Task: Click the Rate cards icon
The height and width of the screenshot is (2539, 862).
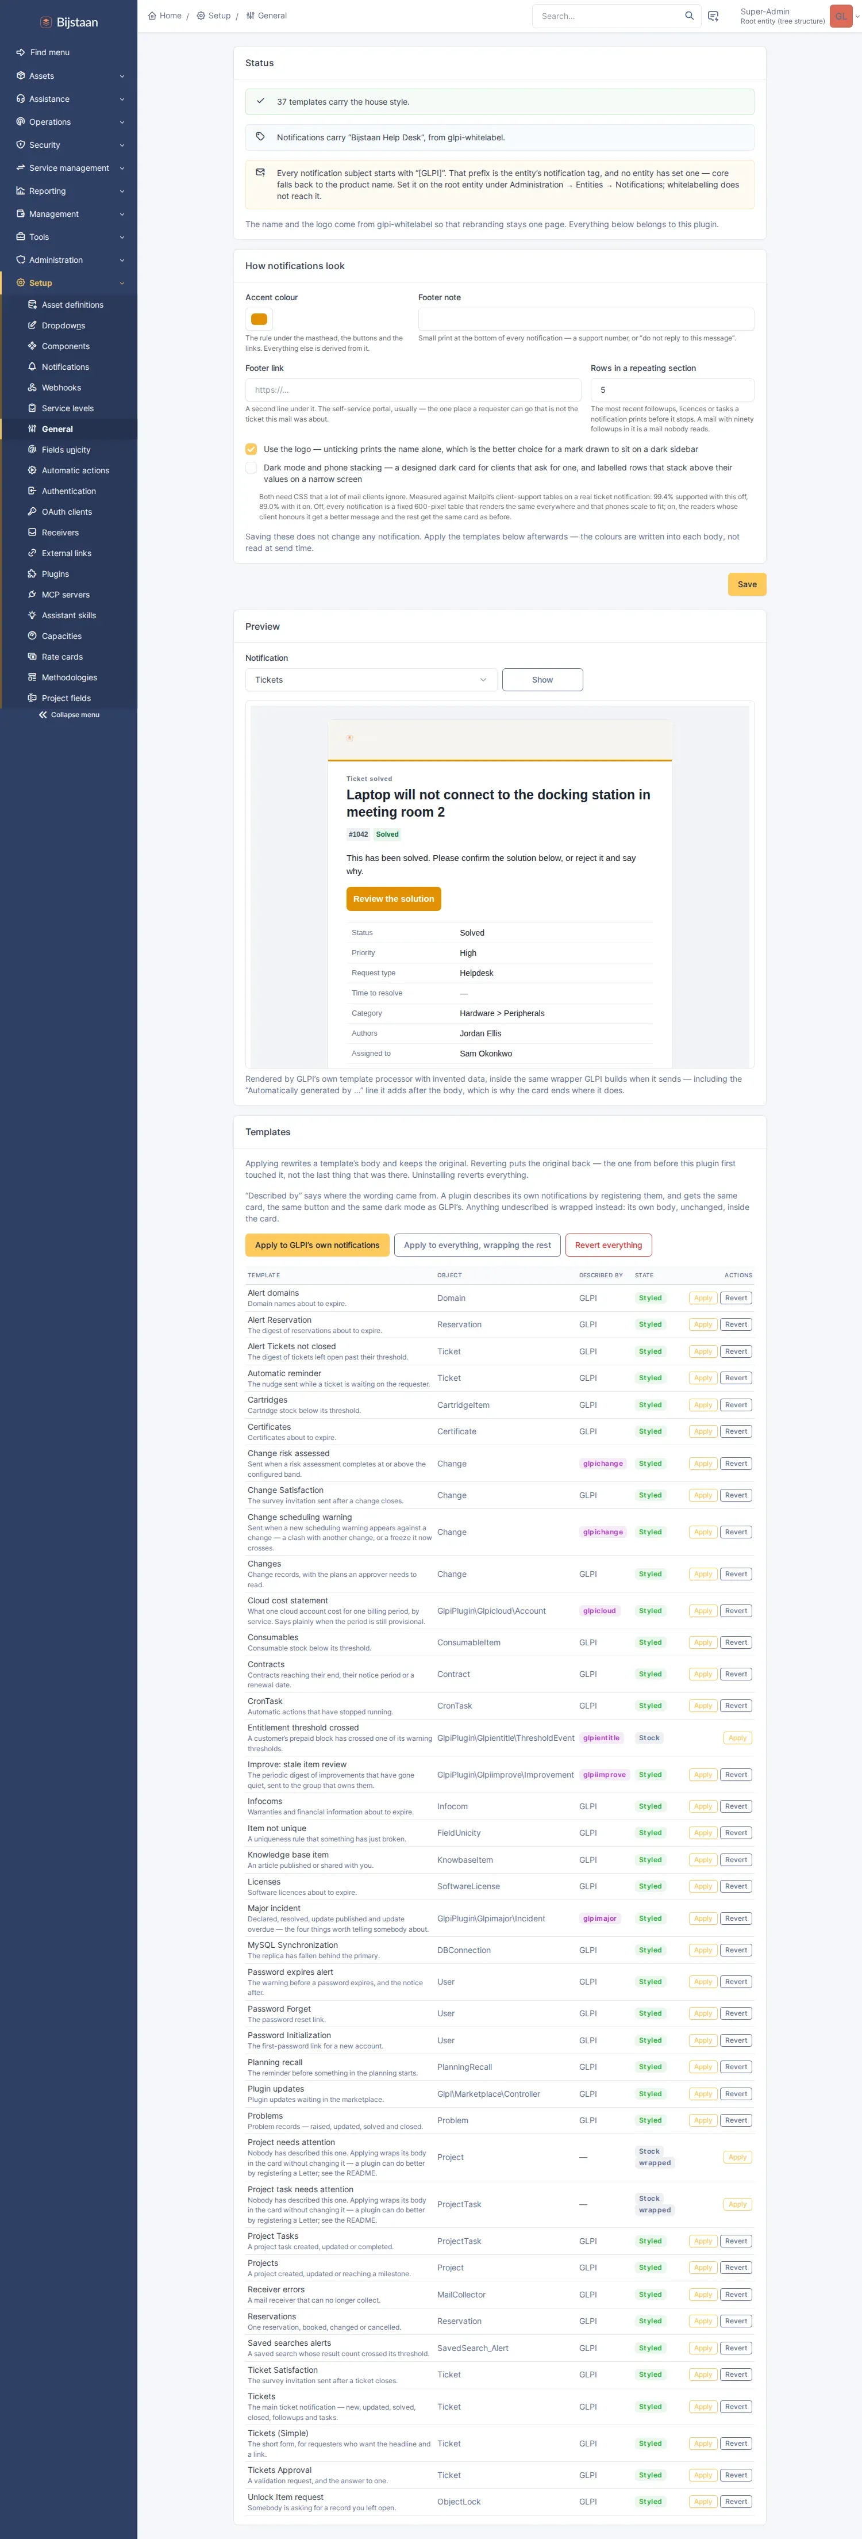Action: (x=33, y=656)
